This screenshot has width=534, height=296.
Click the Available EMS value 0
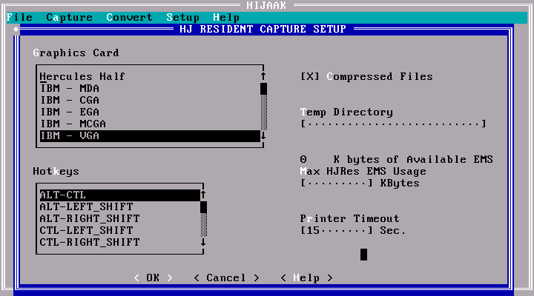(x=303, y=159)
